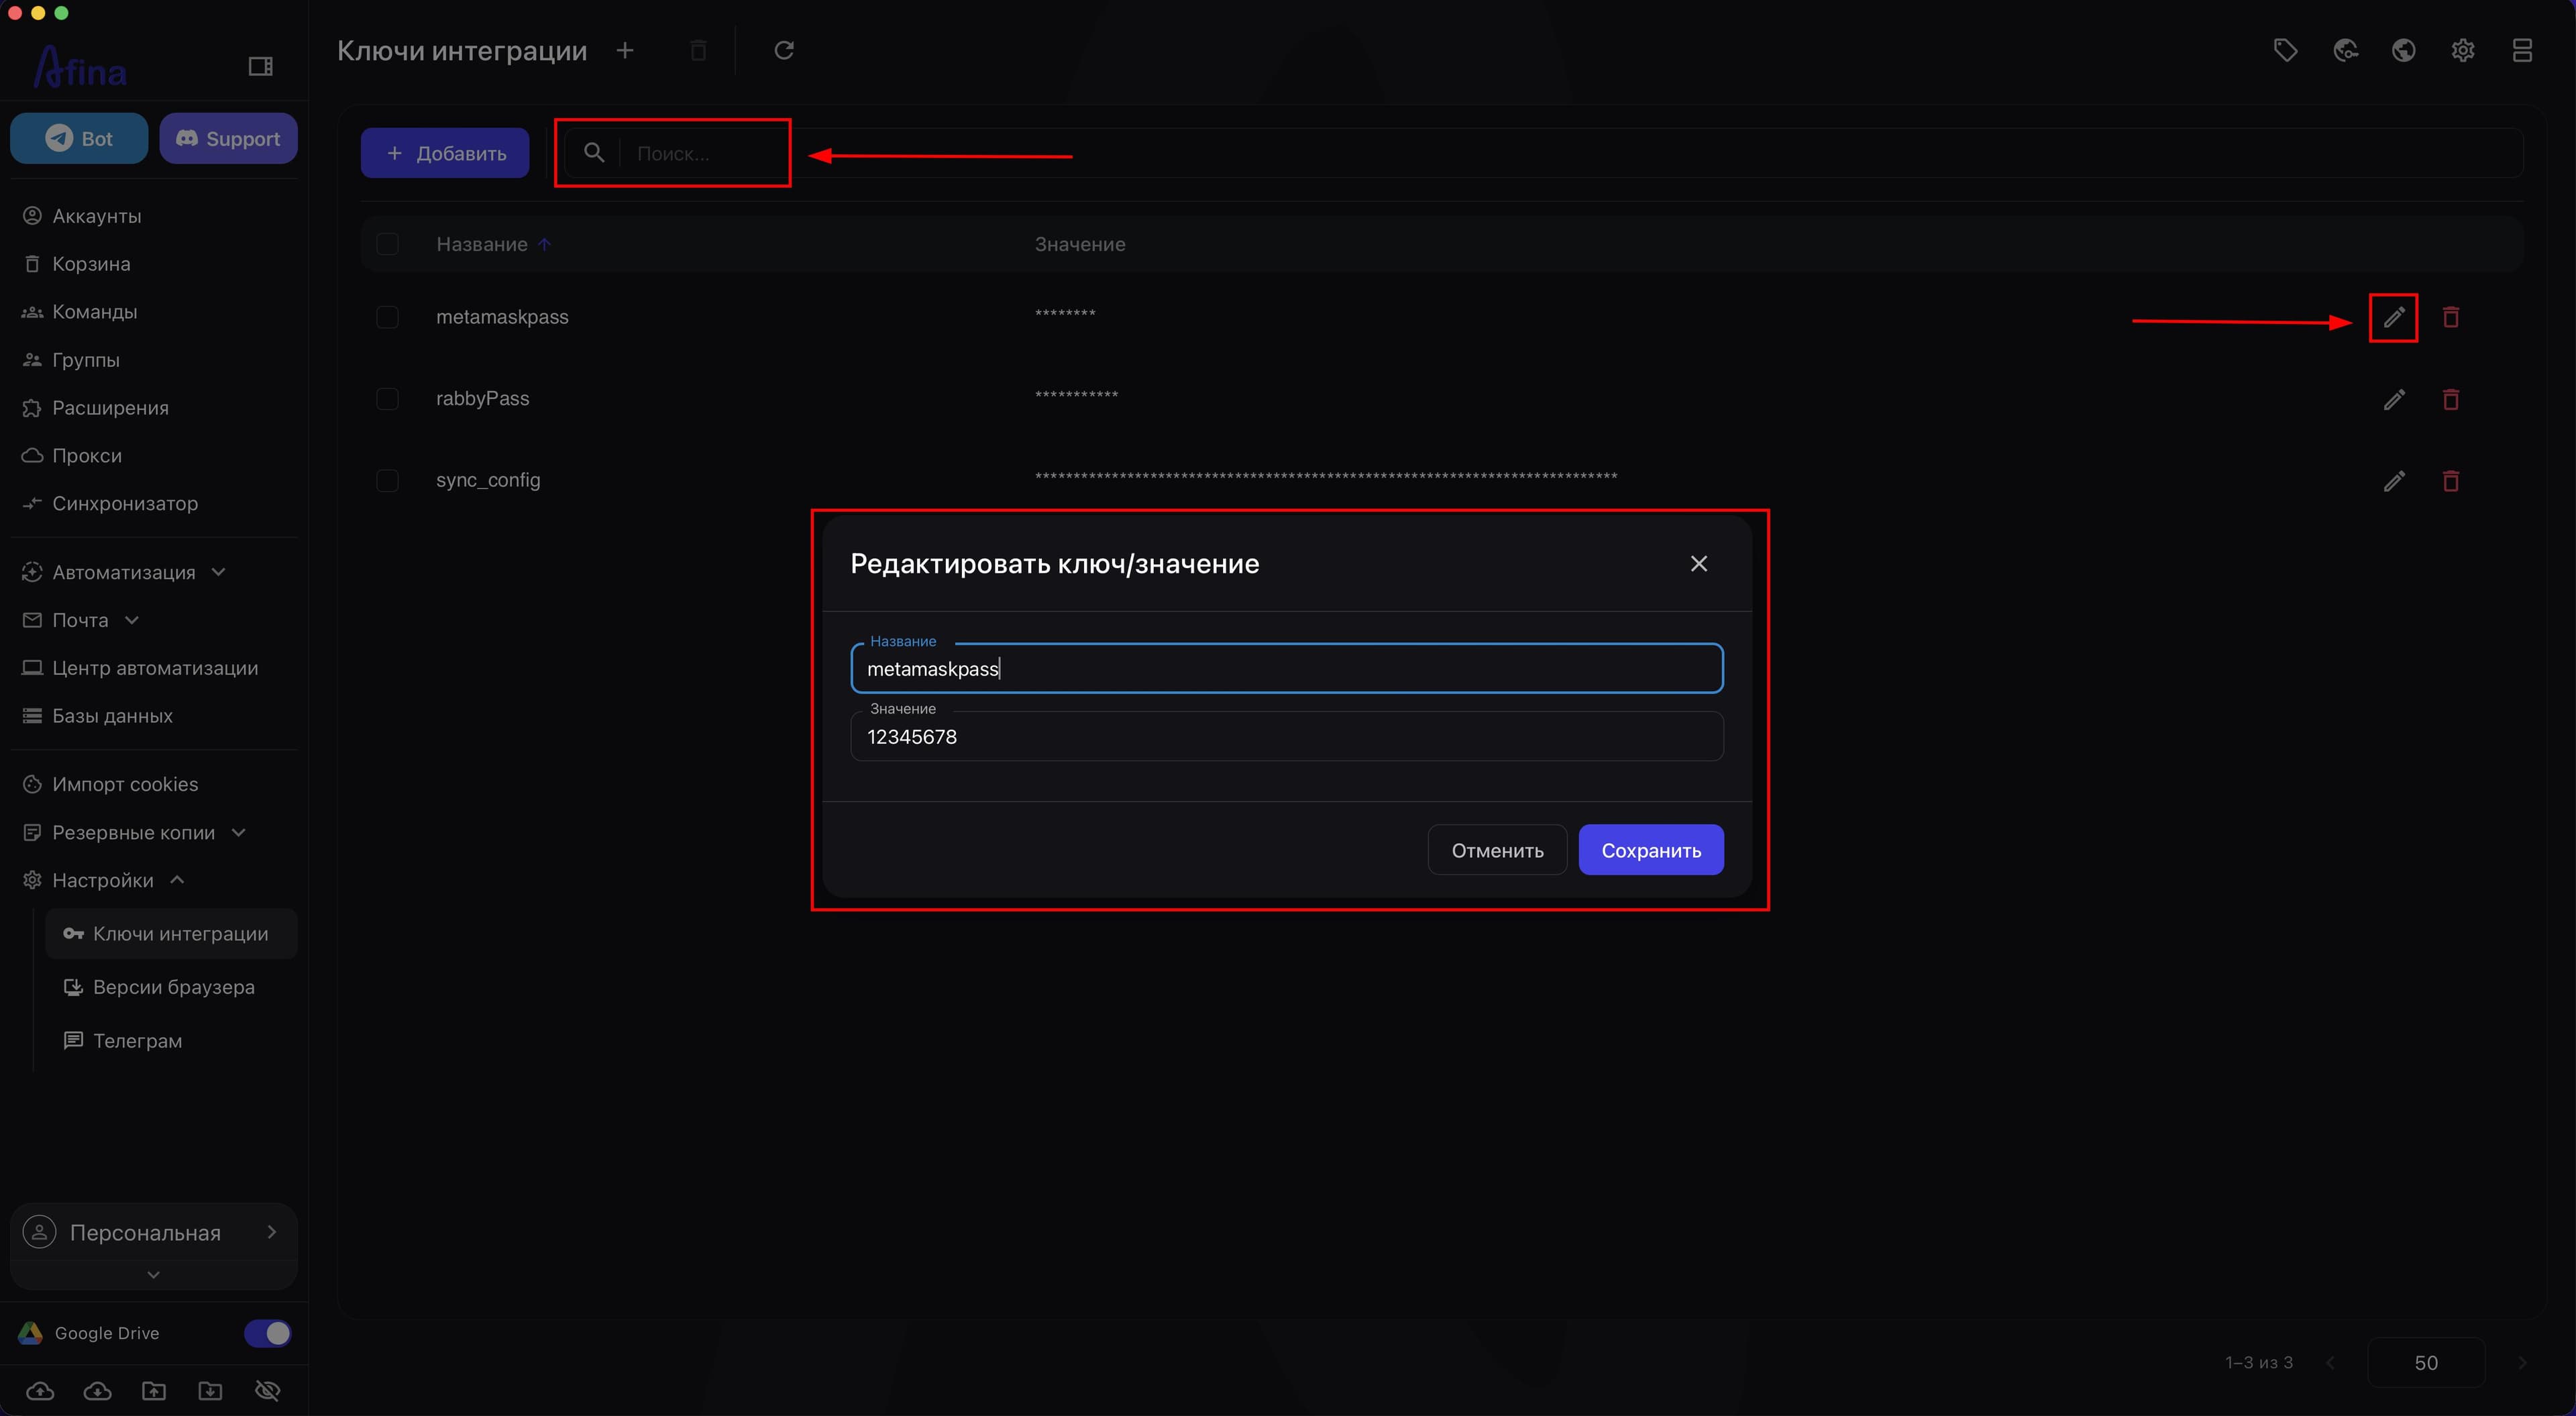Open Корзина in the sidebar
This screenshot has width=2576, height=1416.
pyautogui.click(x=91, y=264)
